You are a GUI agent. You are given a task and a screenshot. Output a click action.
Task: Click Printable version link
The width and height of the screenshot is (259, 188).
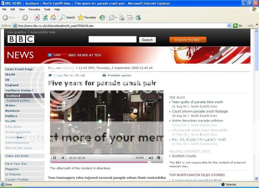tap(119, 75)
